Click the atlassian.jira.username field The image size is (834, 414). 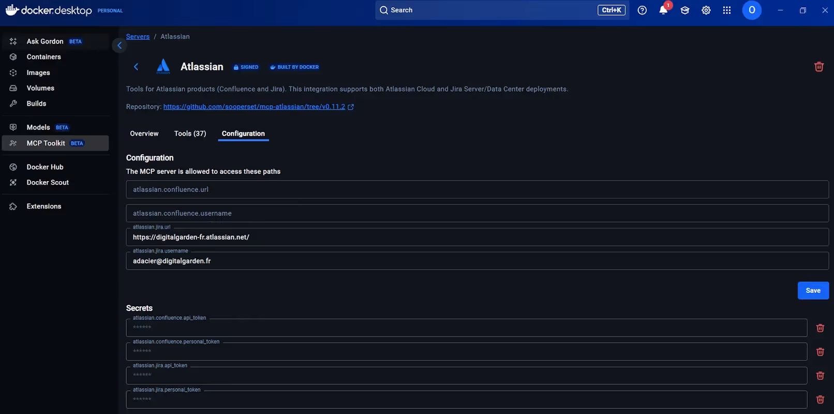477,261
